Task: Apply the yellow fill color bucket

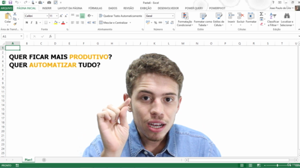Action: pos(55,23)
